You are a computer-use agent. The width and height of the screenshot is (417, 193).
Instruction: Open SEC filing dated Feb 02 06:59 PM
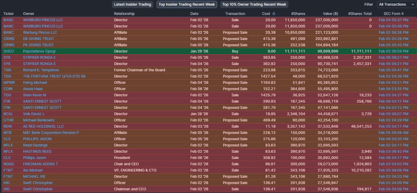[393, 51]
